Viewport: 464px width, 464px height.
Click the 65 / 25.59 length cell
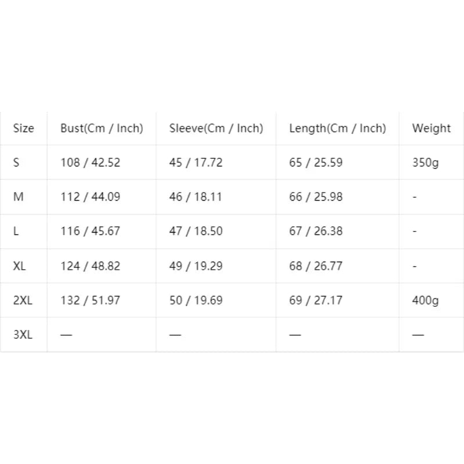[x=338, y=162]
